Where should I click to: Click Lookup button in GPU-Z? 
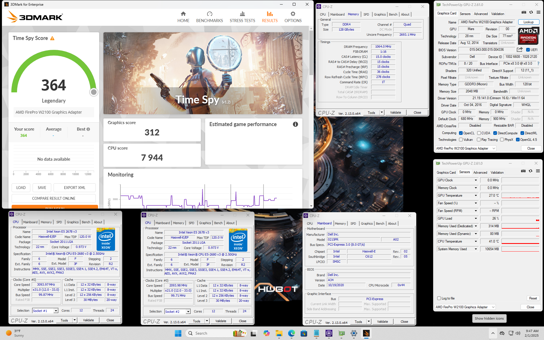(x=528, y=22)
